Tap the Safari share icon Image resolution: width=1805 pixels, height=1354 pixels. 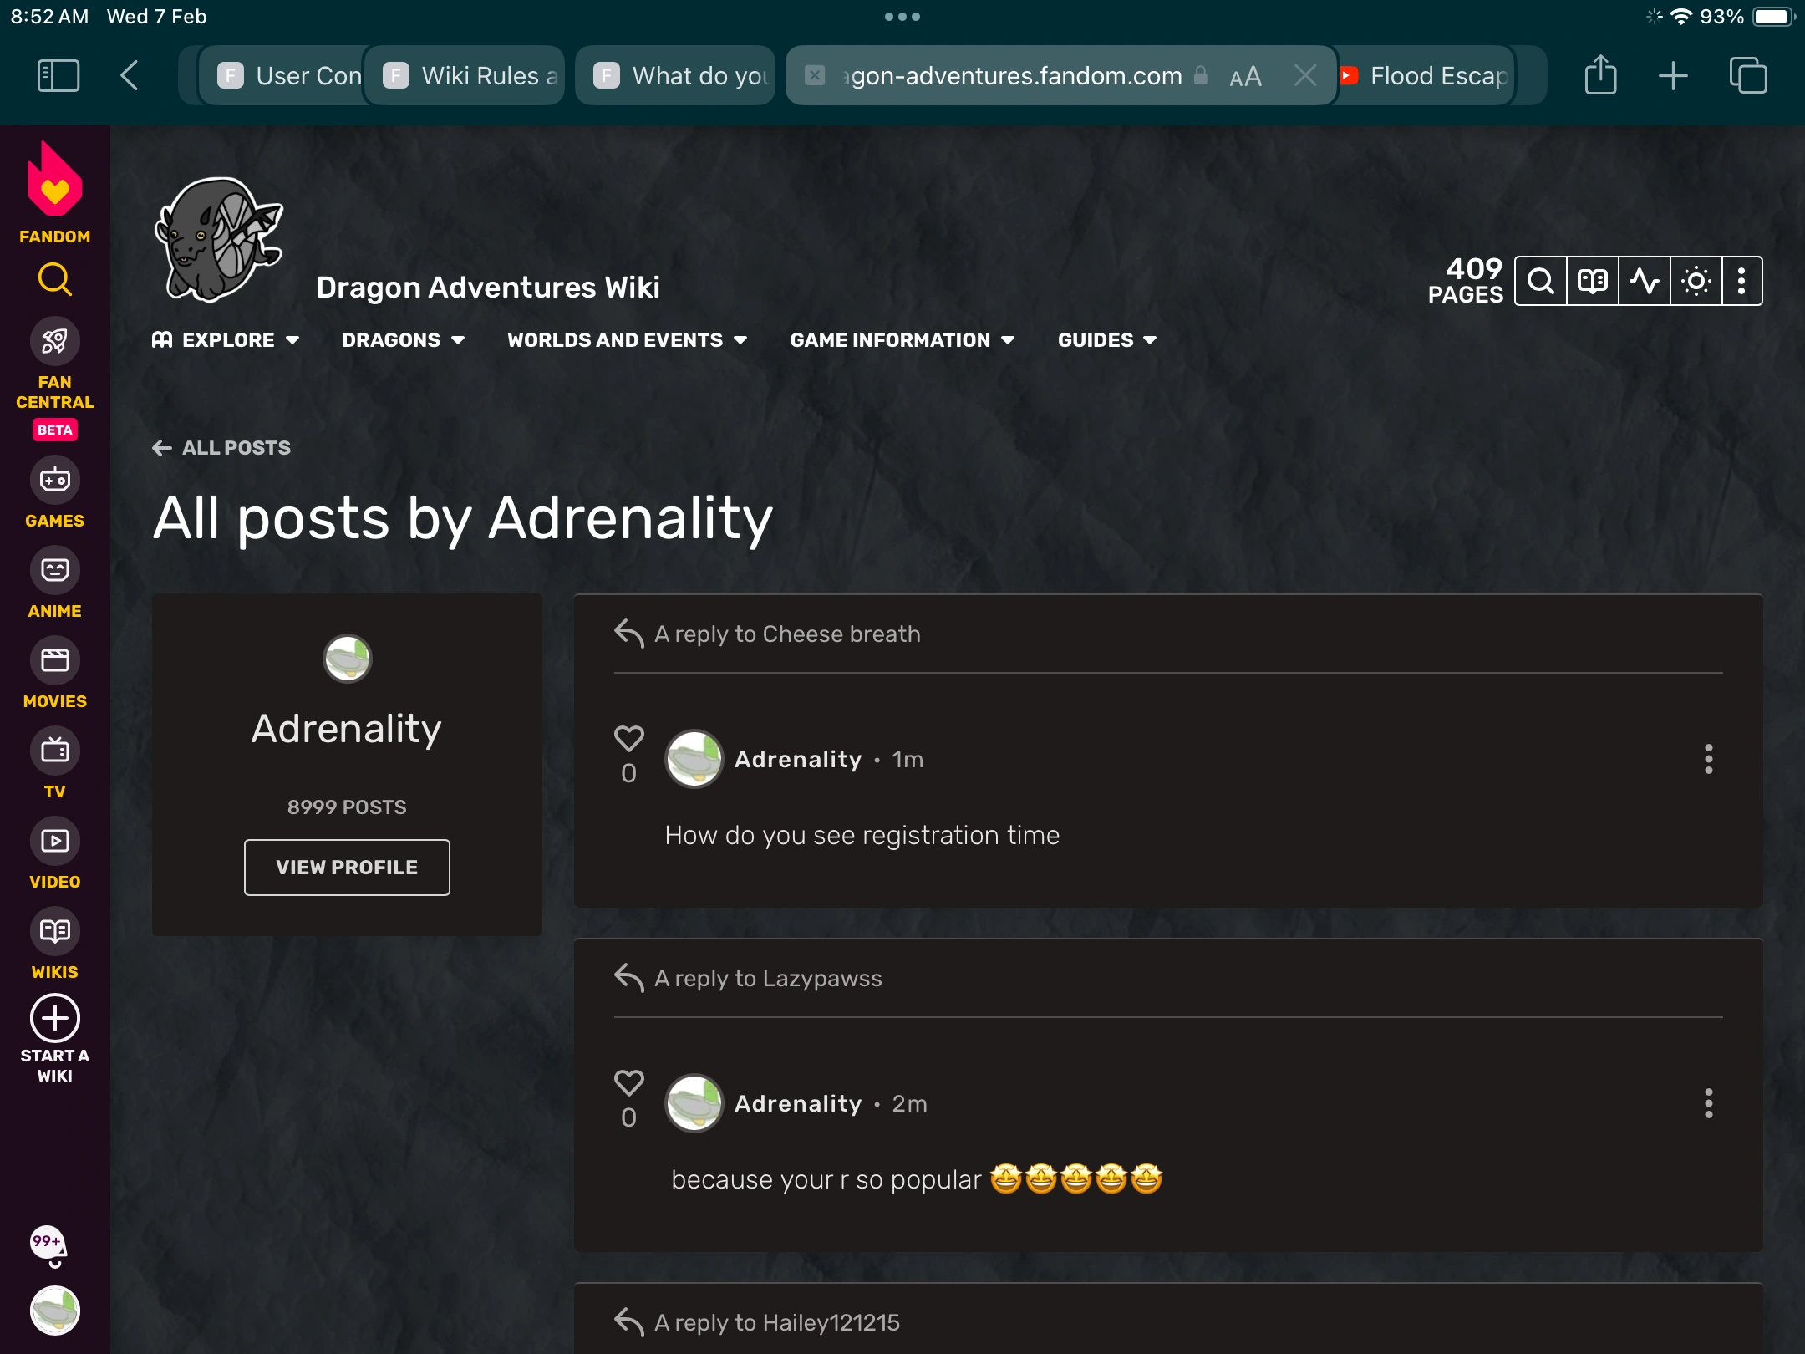pos(1600,76)
